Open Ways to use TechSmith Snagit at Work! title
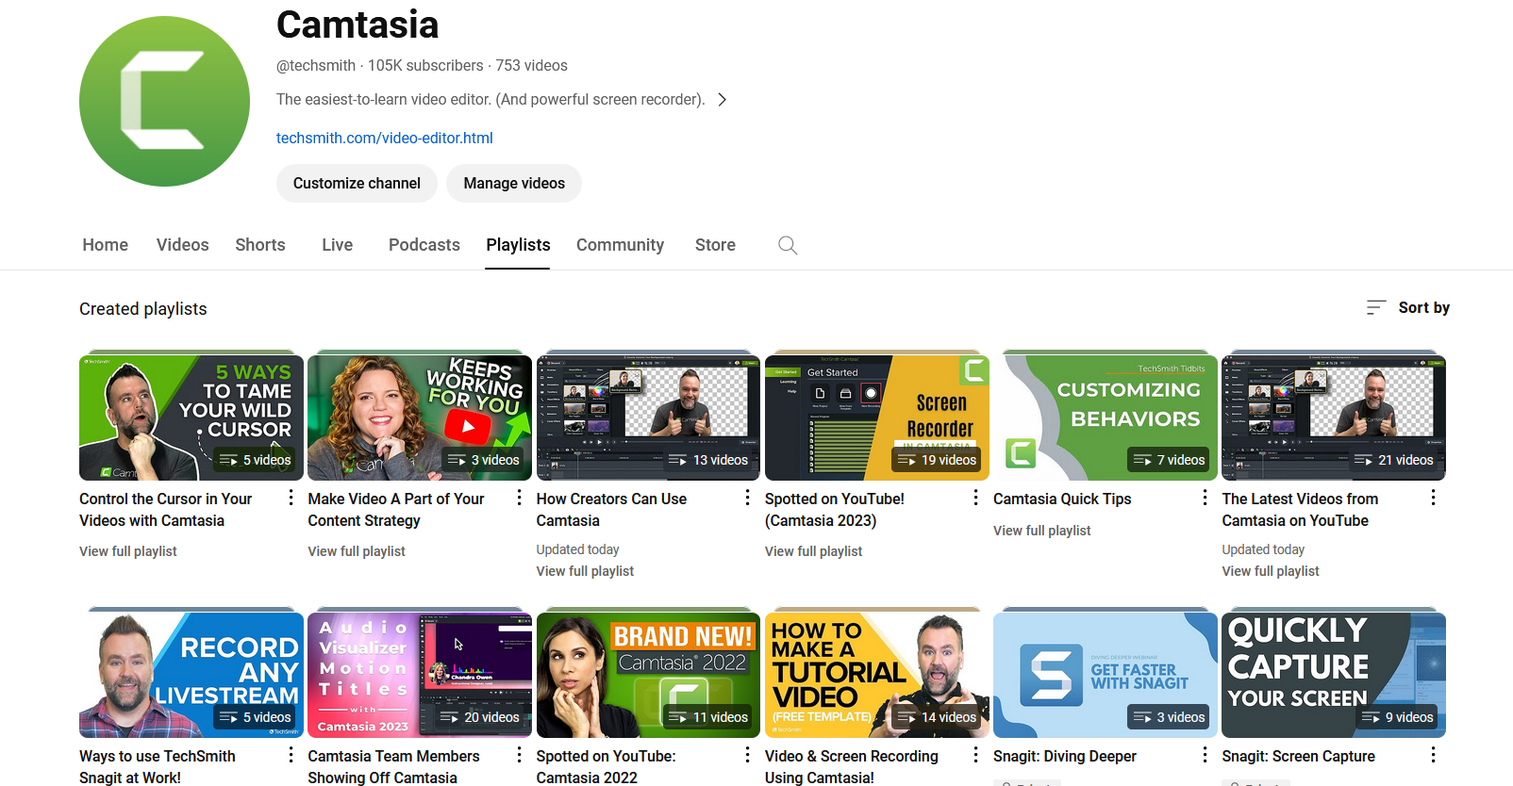 click(x=158, y=766)
